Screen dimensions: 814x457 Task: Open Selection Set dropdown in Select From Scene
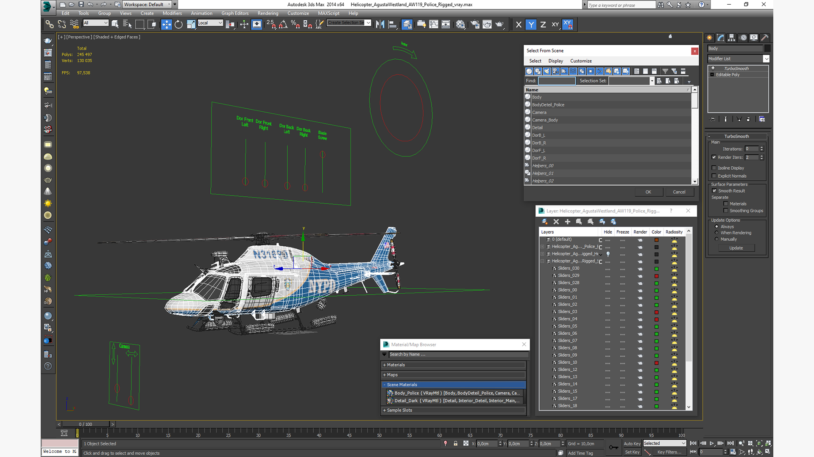click(x=652, y=81)
